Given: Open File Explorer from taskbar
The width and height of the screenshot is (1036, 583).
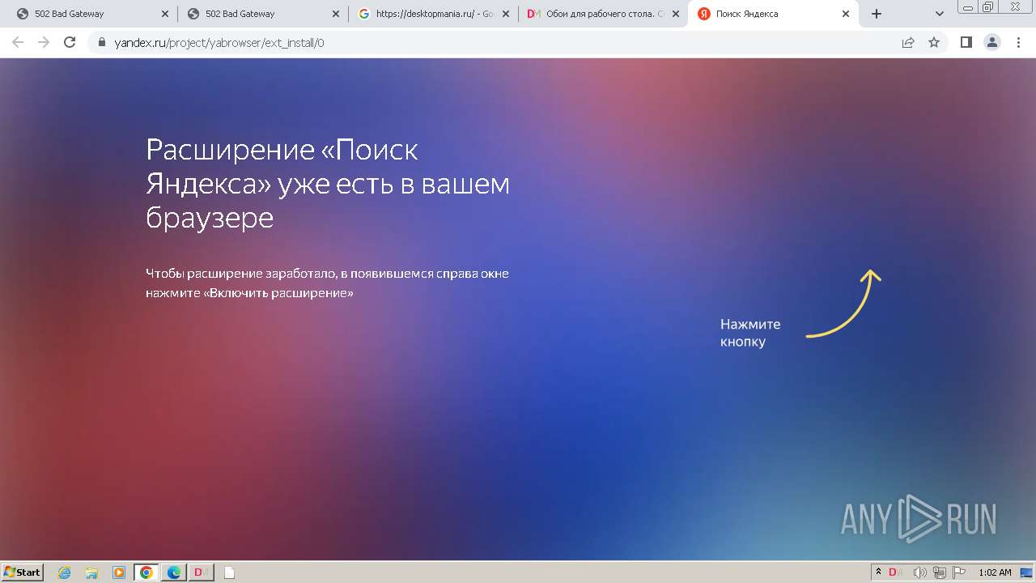Looking at the screenshot, I should tap(91, 572).
